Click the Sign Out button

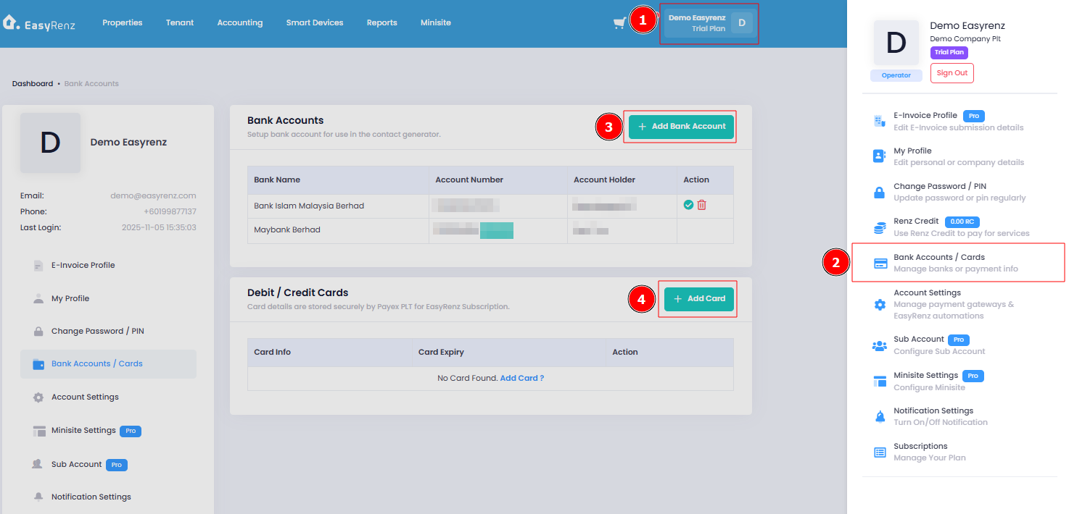tap(952, 73)
